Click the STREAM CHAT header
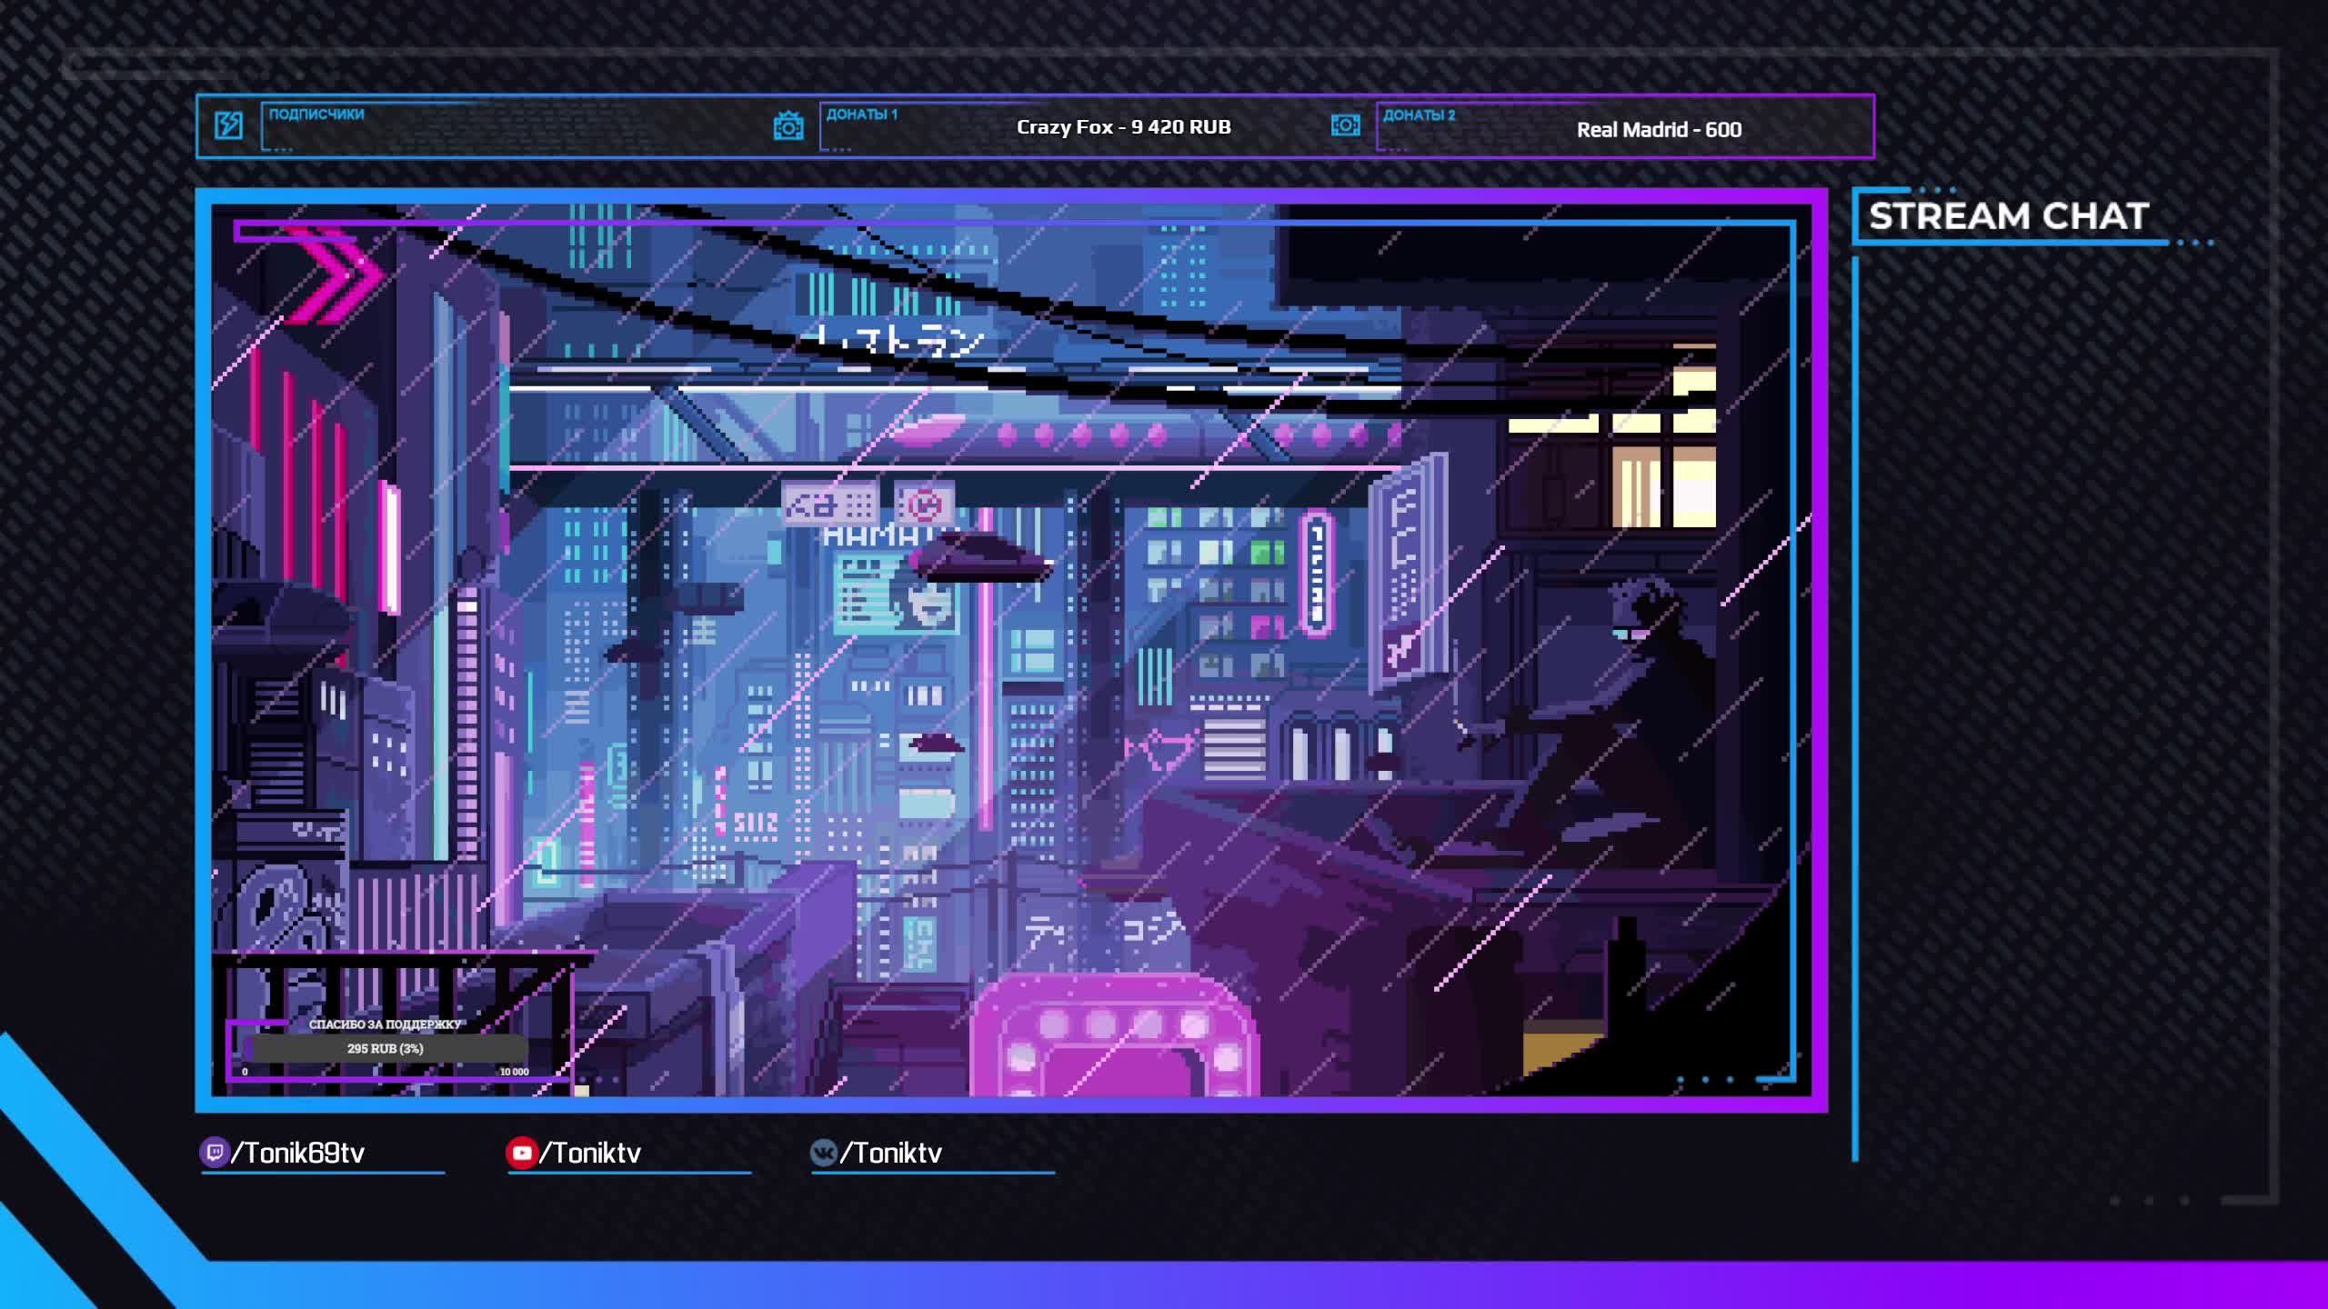 point(2008,216)
